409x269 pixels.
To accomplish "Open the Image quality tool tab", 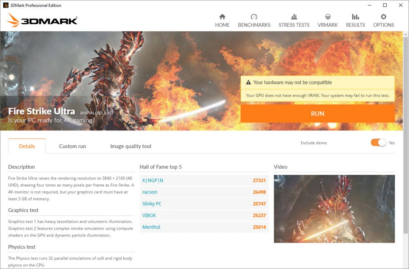I will 131,146.
